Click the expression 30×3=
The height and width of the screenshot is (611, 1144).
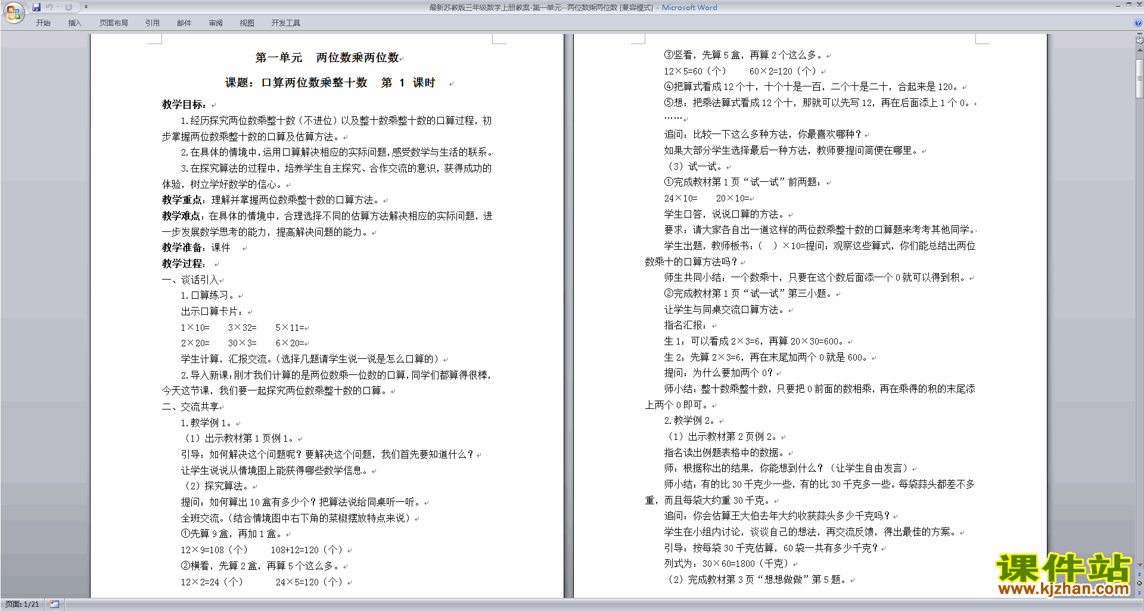click(242, 343)
